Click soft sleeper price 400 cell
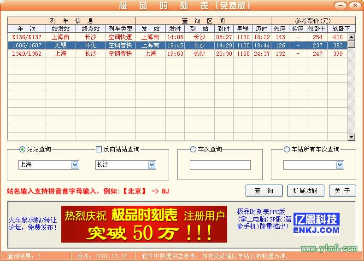 (x=338, y=37)
